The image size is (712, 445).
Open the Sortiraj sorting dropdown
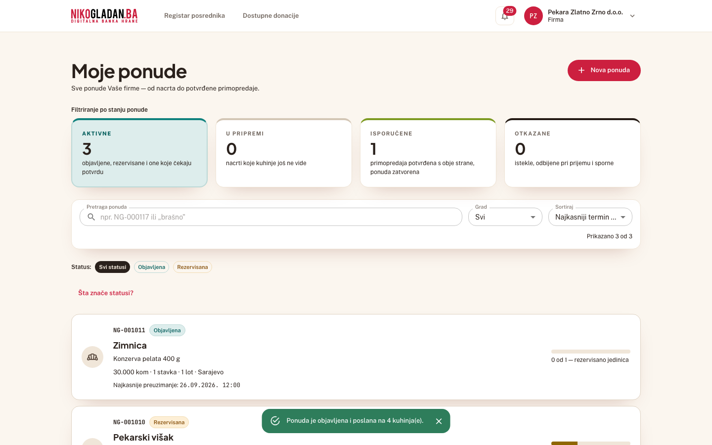590,217
